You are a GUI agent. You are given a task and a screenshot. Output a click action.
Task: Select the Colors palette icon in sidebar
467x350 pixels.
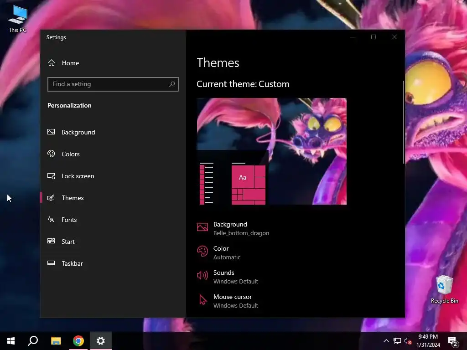point(51,154)
